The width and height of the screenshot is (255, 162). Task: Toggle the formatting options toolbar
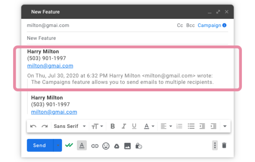(x=82, y=145)
